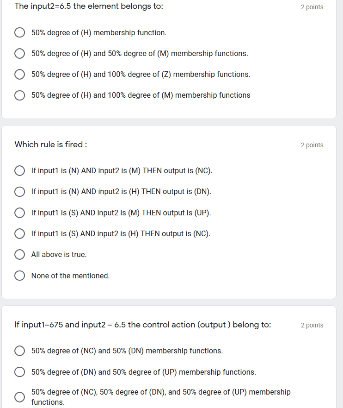343x408 pixels.
Task: Select rule 'input2 is (M) THEN output (NC)'
Action: [x=19, y=171]
